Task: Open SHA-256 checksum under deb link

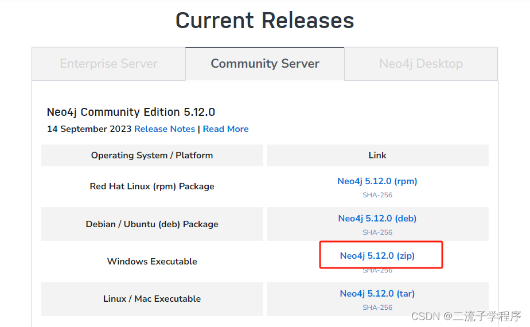Action: point(377,232)
